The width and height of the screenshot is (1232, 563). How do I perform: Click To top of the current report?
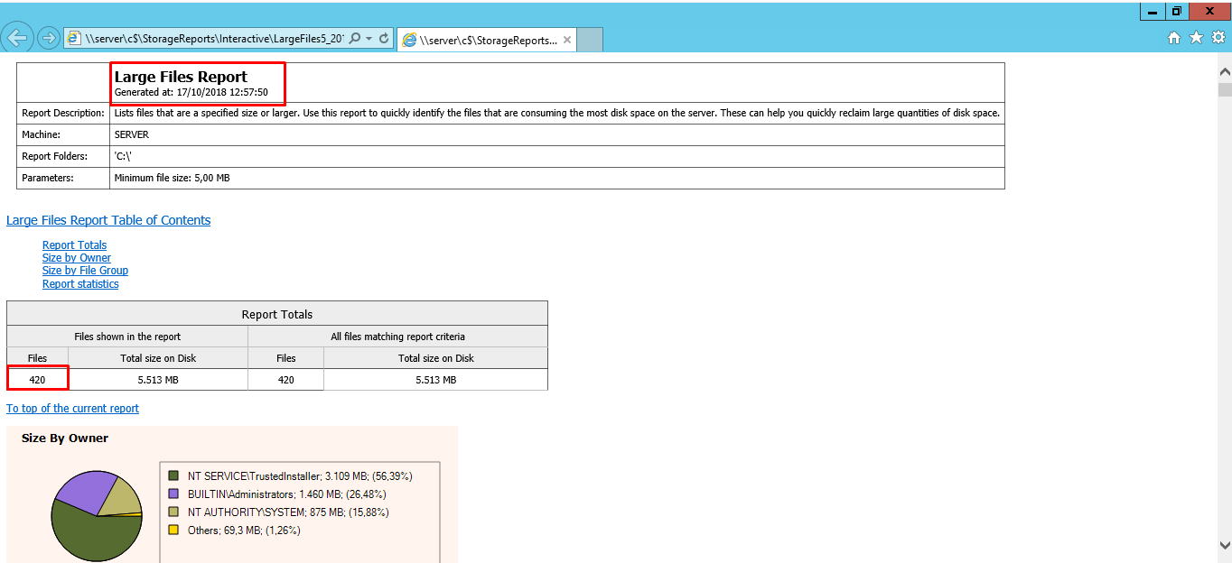click(x=72, y=409)
